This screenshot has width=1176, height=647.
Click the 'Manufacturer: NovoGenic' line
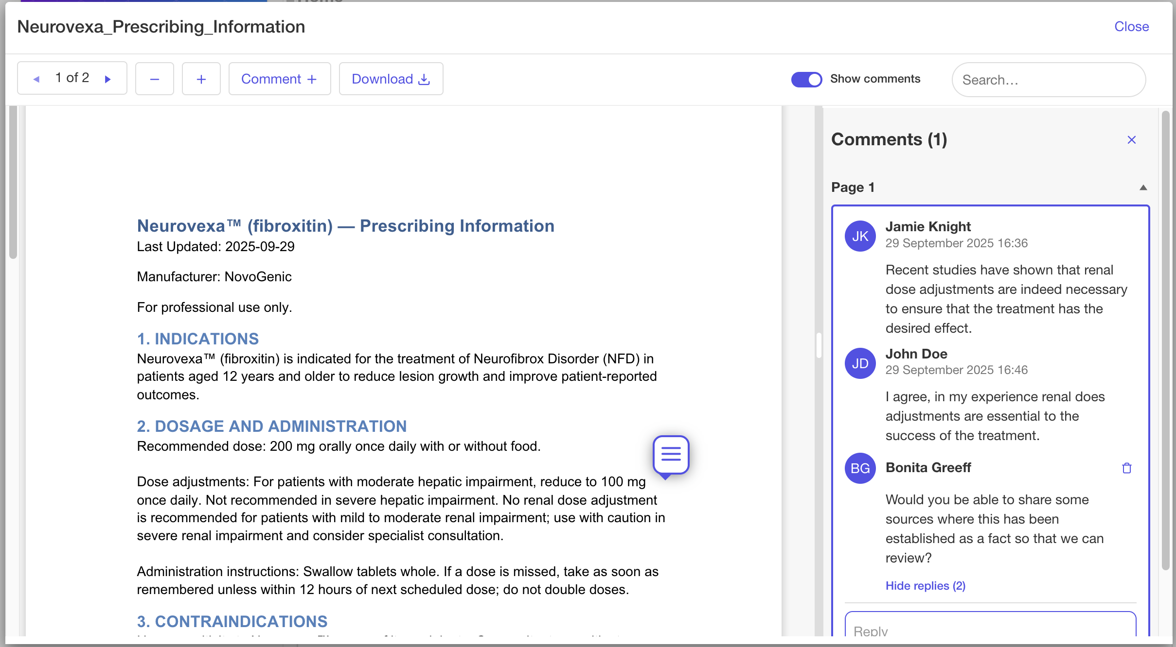pos(214,277)
